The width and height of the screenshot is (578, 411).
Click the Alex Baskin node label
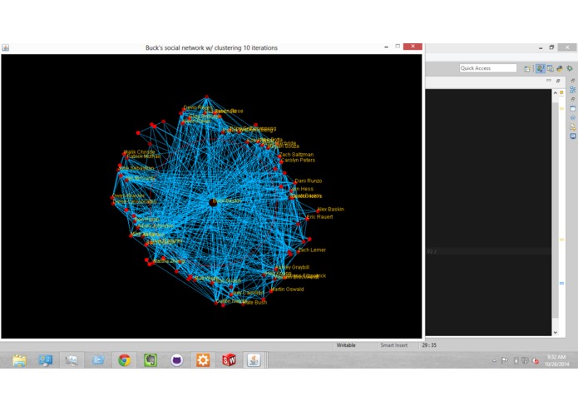[x=330, y=209]
